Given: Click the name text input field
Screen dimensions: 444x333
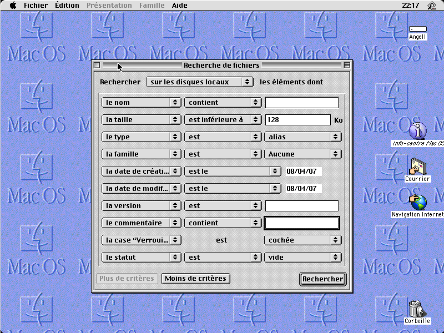Looking at the screenshot, I should click(x=301, y=103).
